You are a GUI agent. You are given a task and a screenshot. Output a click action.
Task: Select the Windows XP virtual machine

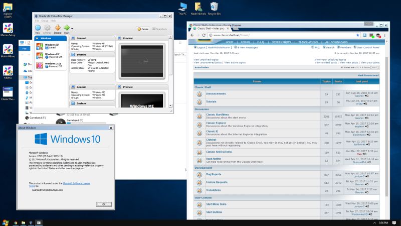51,46
